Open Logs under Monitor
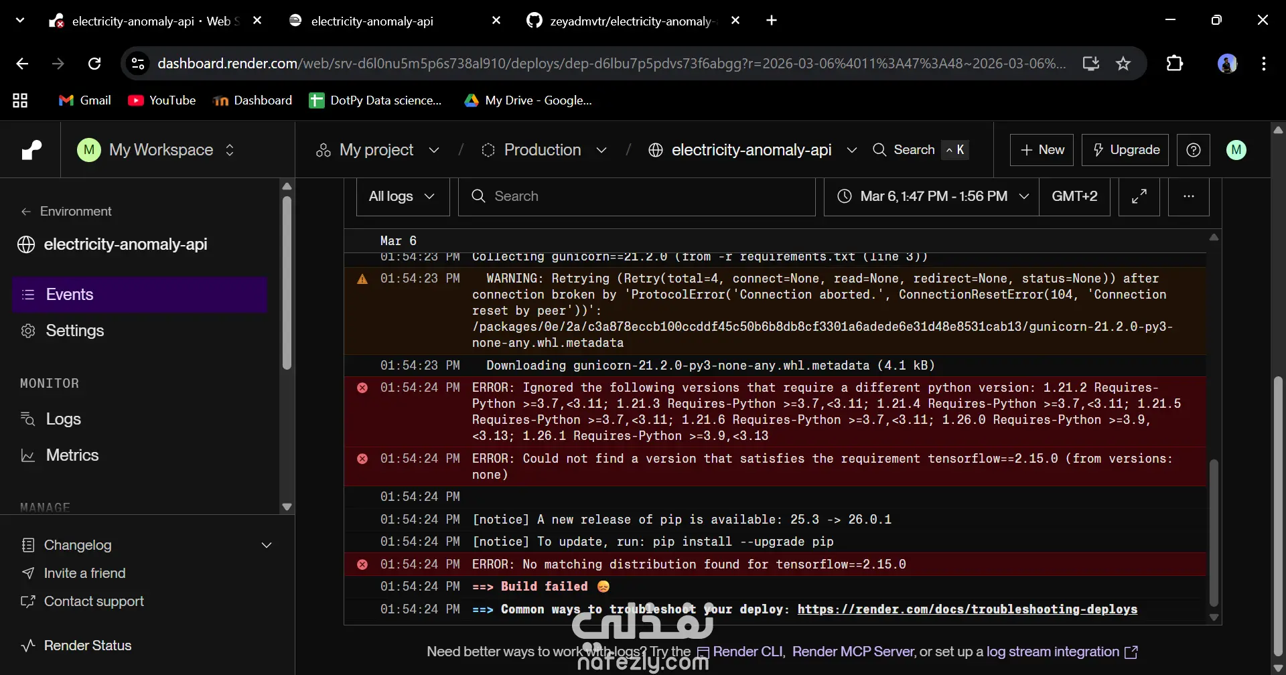The height and width of the screenshot is (675, 1286). click(140, 419)
